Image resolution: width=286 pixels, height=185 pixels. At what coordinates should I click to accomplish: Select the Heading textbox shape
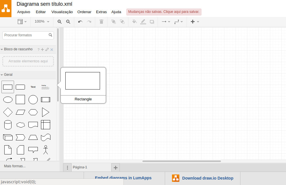point(45,87)
